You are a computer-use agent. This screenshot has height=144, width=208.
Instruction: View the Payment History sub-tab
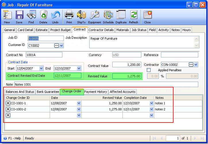click(96, 92)
